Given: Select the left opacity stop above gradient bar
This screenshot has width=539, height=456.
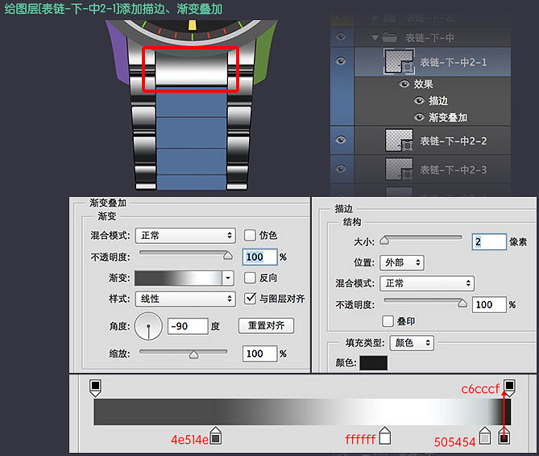Looking at the screenshot, I should point(95,387).
